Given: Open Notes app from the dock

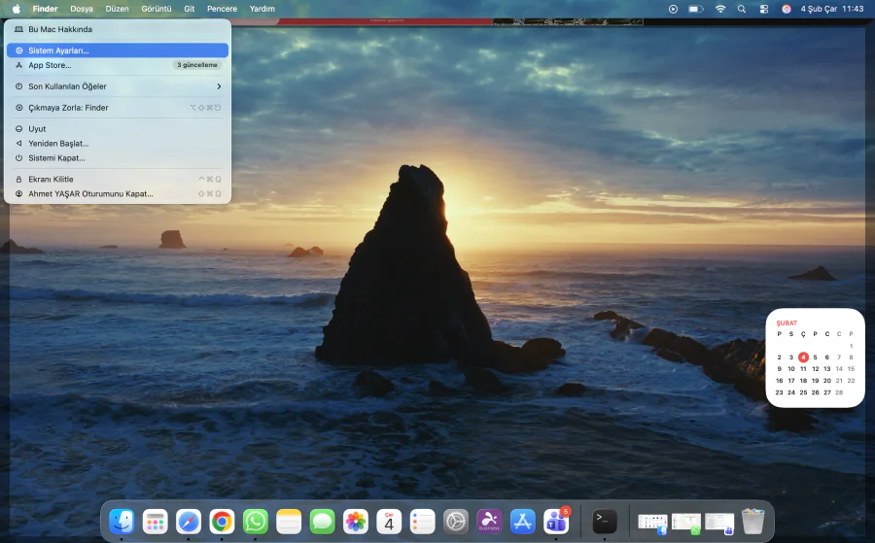Looking at the screenshot, I should pyautogui.click(x=289, y=522).
